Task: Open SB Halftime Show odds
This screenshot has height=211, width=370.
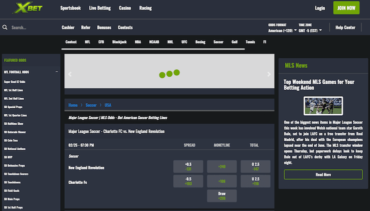Action: (13, 124)
